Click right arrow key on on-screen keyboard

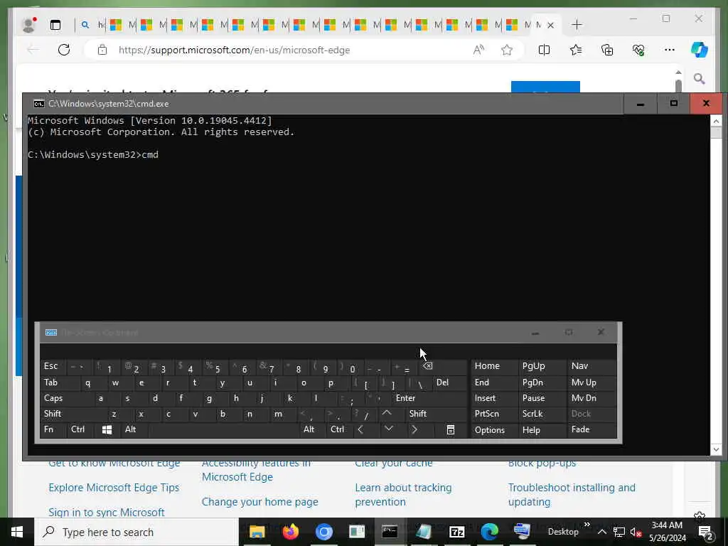pos(414,430)
